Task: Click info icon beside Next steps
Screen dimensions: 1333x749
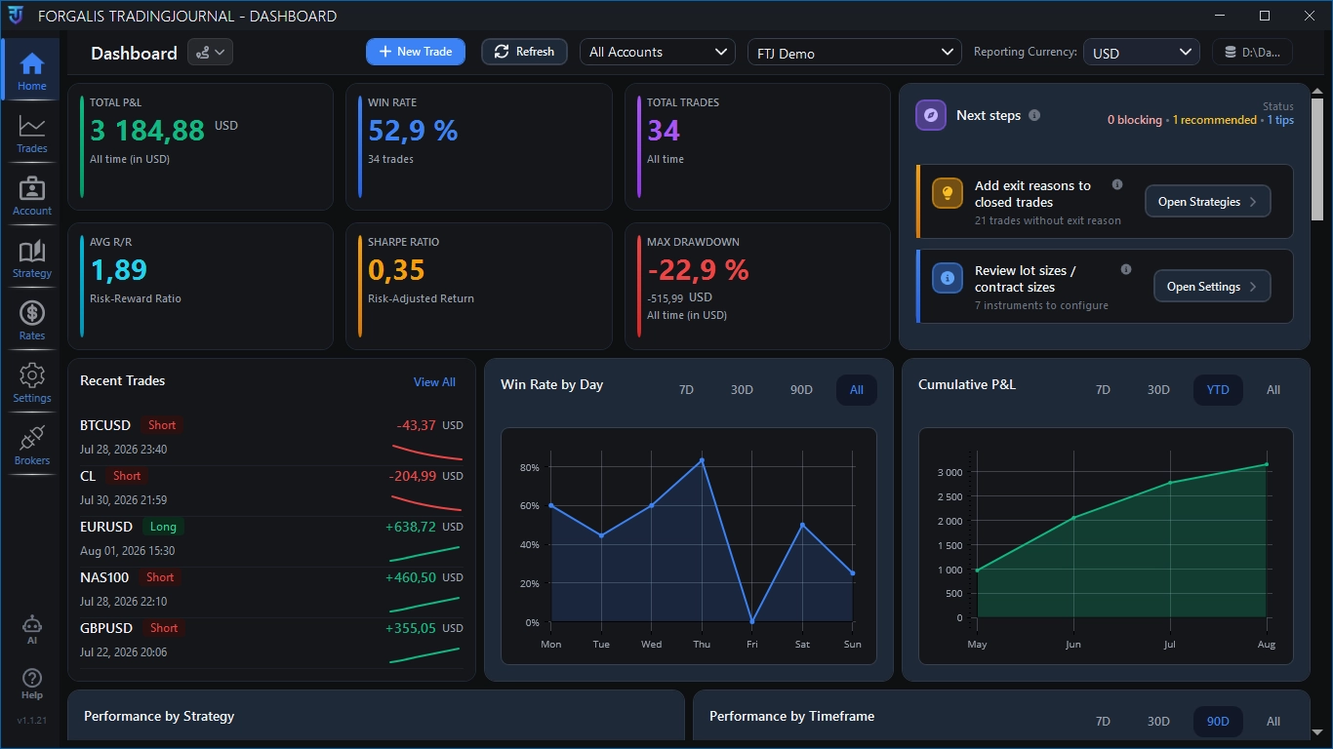Action: coord(1034,115)
